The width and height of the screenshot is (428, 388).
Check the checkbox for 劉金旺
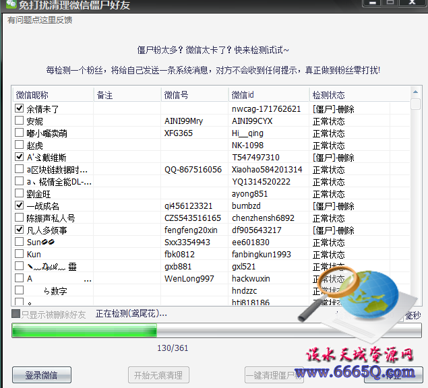[19, 193]
